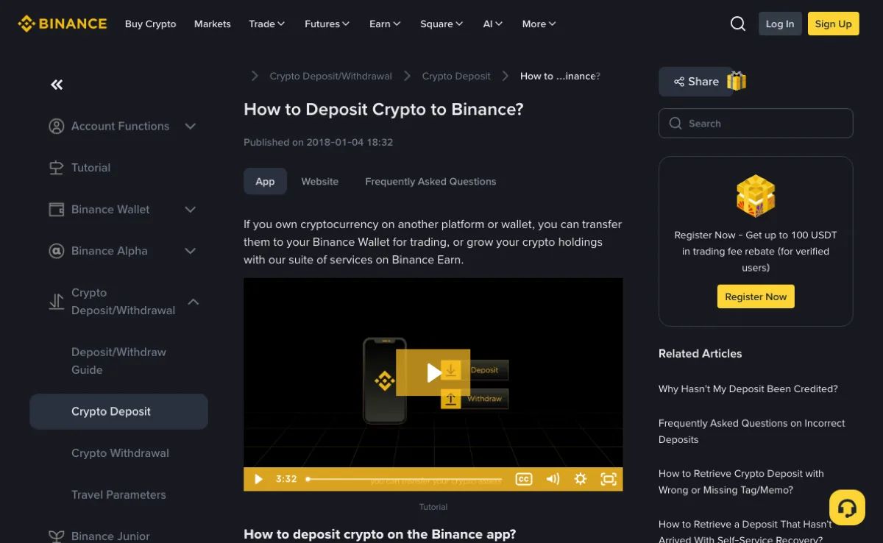Image resolution: width=883 pixels, height=543 pixels.
Task: Collapse the Crypto Deposit/Withdrawal section chevron
Action: (x=194, y=302)
